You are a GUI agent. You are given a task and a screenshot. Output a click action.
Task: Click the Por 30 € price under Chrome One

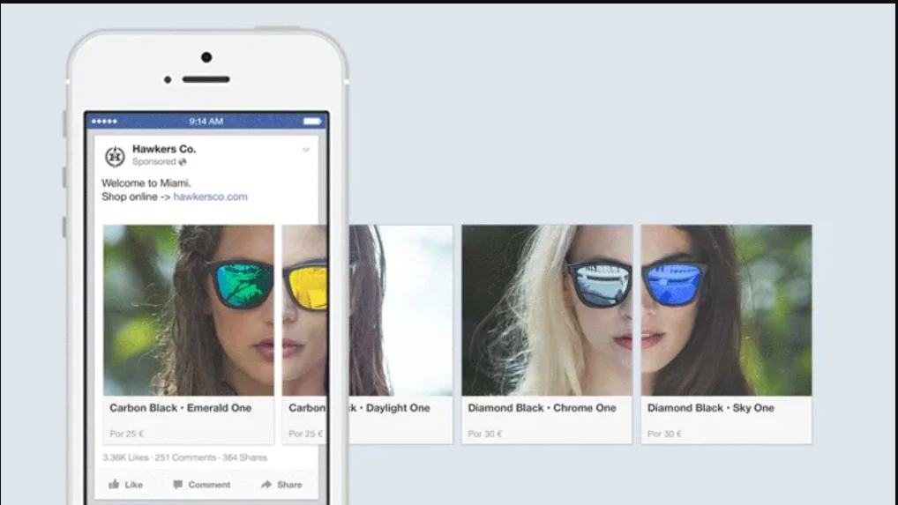pos(485,434)
